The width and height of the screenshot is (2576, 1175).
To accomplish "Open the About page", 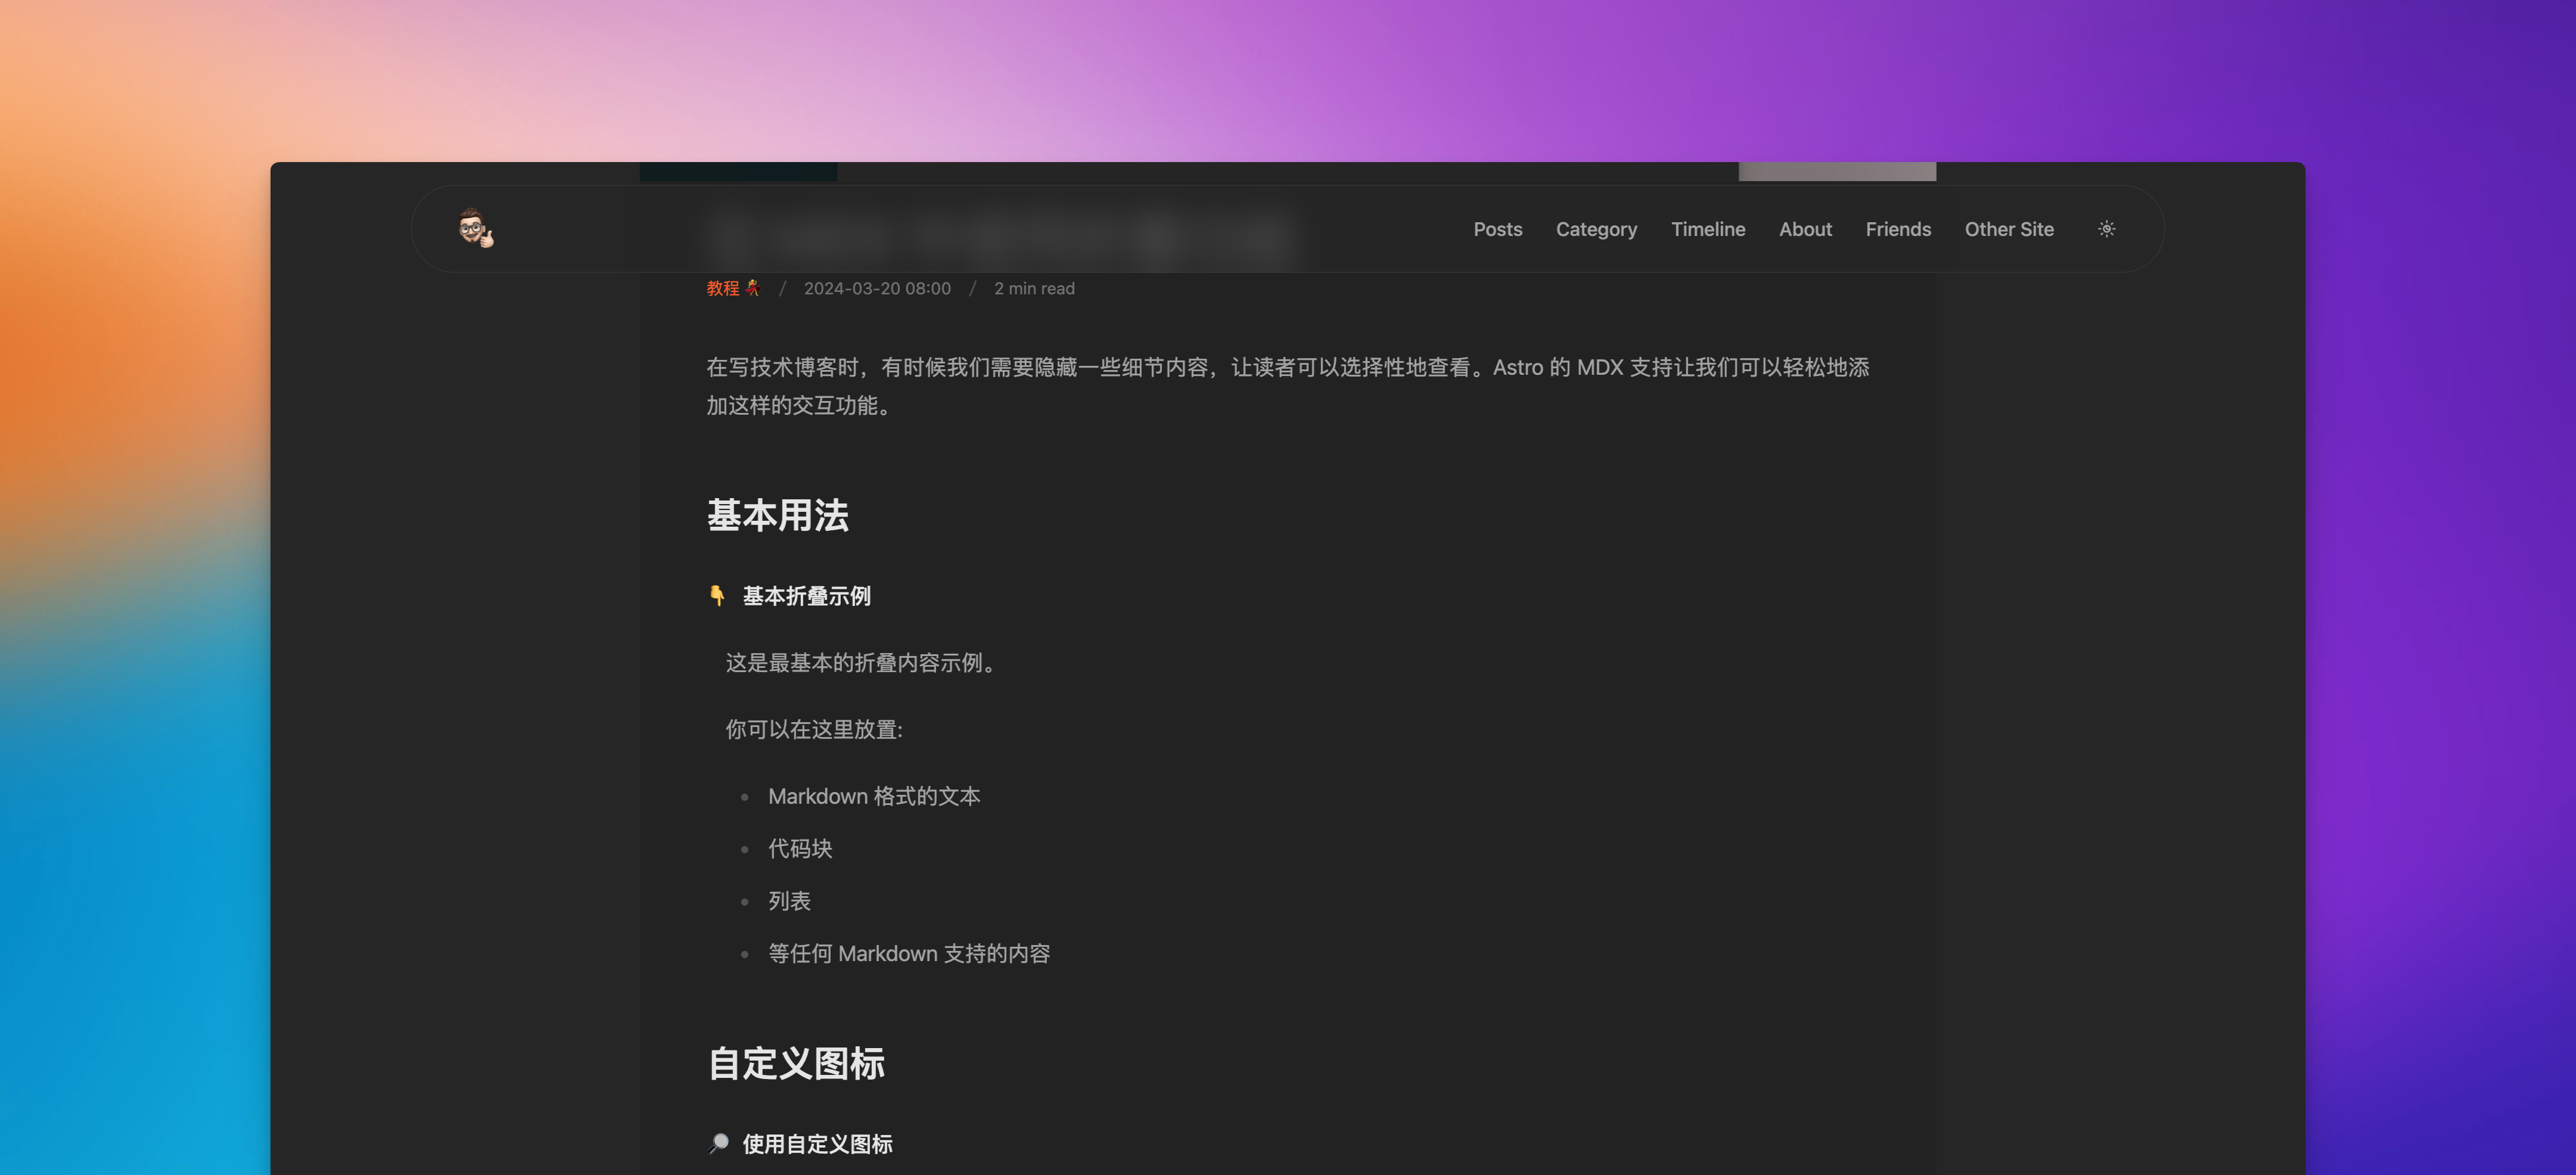I will coord(1805,229).
